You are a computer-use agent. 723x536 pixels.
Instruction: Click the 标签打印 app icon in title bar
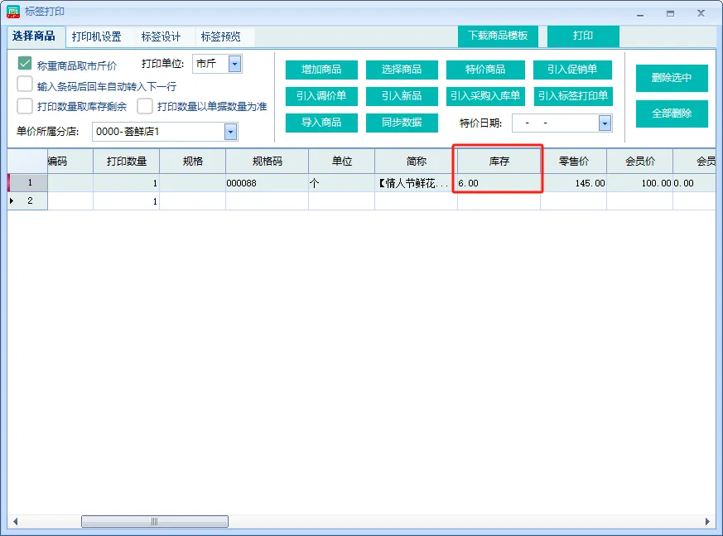click(13, 12)
